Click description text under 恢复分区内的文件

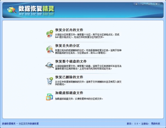pyautogui.click(x=87, y=36)
